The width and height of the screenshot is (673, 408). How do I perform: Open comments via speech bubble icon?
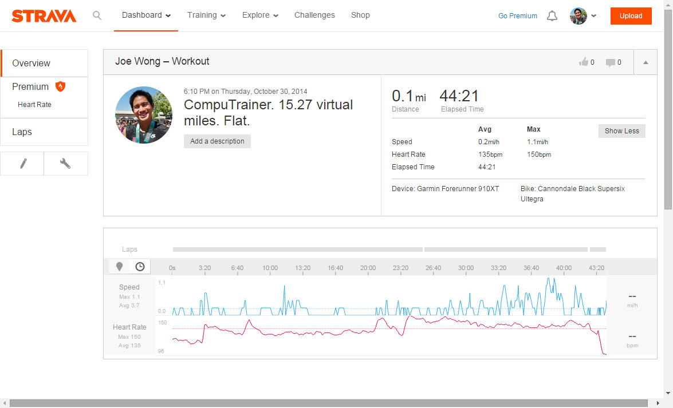(x=611, y=62)
